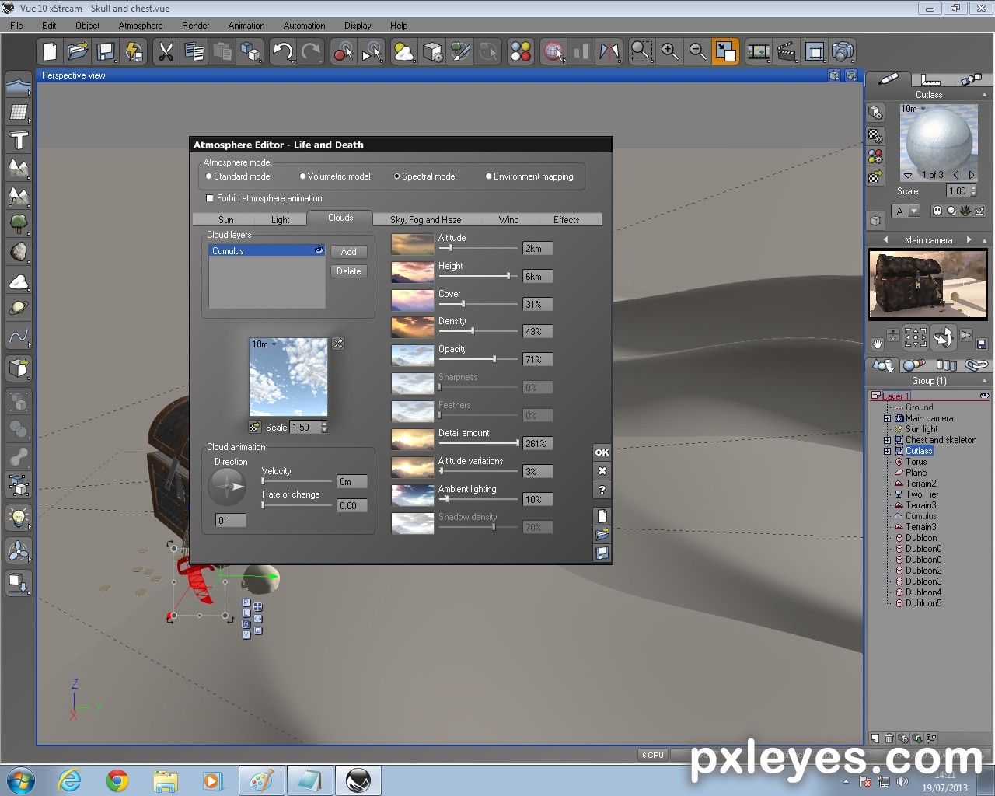Switch to the Sun tab
This screenshot has width=995, height=796.
(226, 220)
